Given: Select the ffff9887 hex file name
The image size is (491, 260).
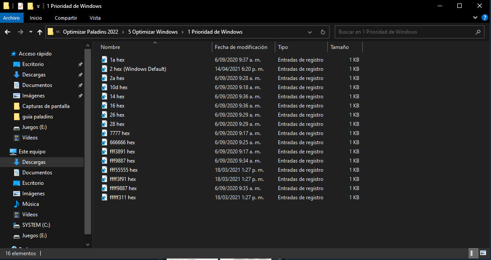Looking at the screenshot, I should (123, 188).
